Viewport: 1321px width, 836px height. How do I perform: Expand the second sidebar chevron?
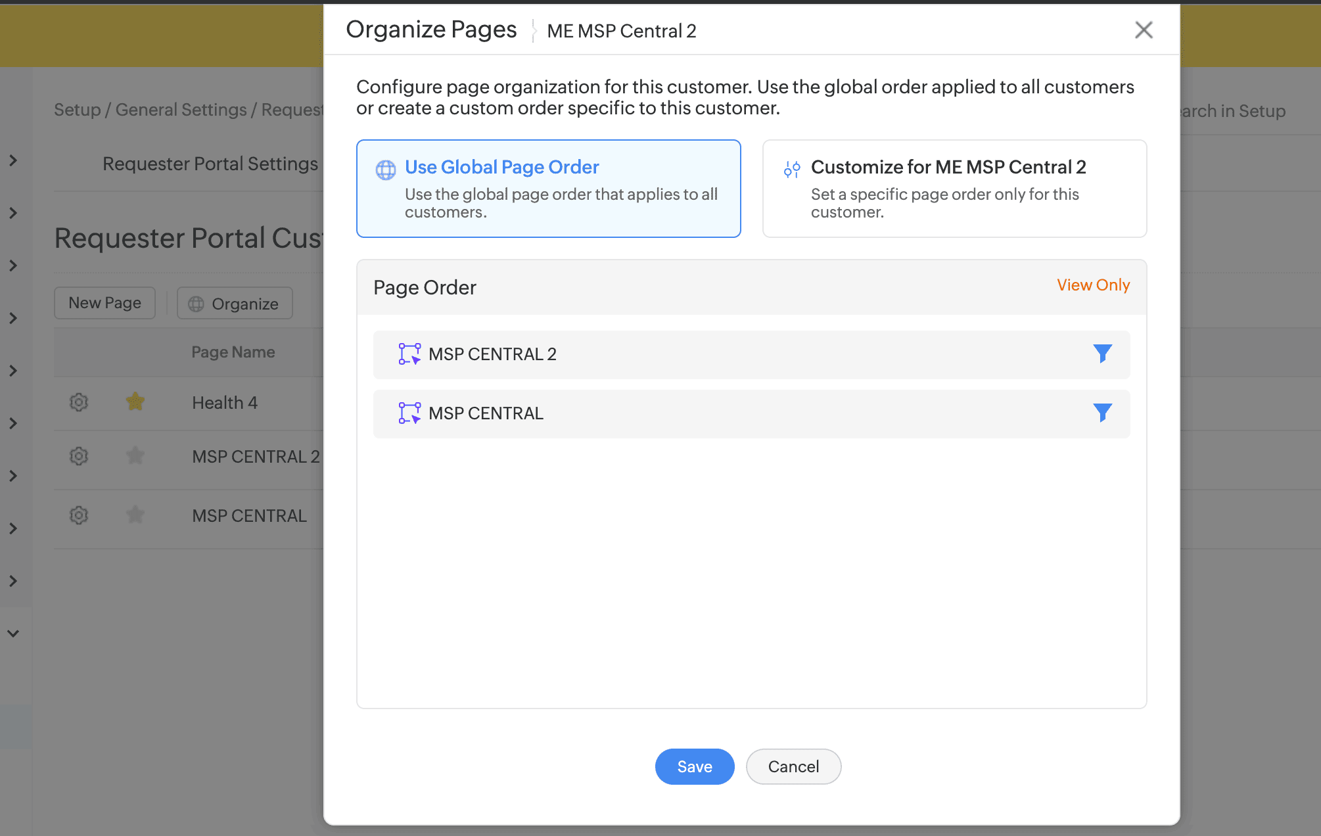tap(13, 213)
